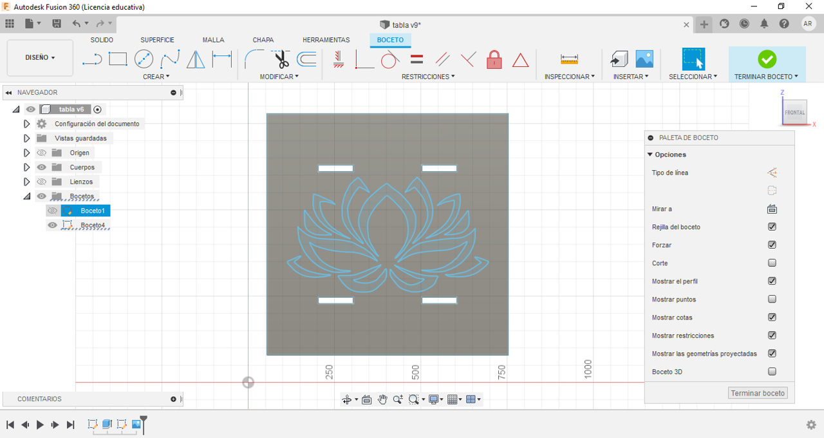Toggle Mostrar cotas checkbox
Image resolution: width=824 pixels, height=438 pixels.
(x=772, y=317)
